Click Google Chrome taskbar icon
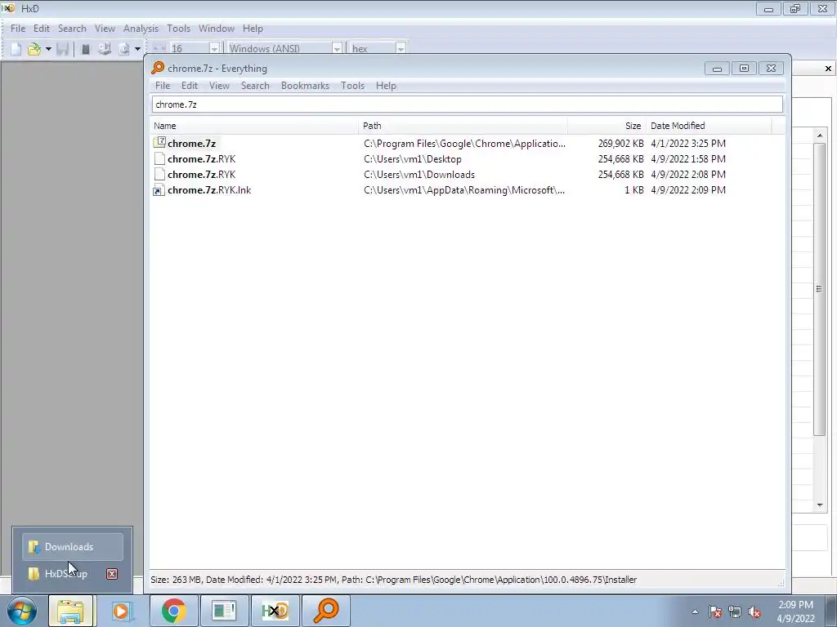This screenshot has height=627, width=837. coord(173,611)
